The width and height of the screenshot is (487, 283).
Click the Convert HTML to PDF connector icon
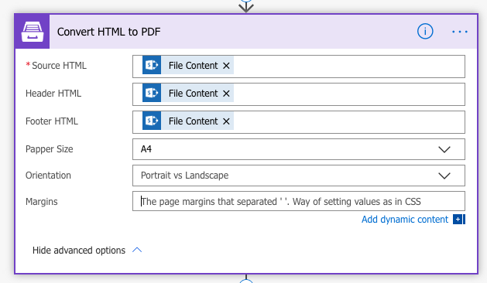33,32
